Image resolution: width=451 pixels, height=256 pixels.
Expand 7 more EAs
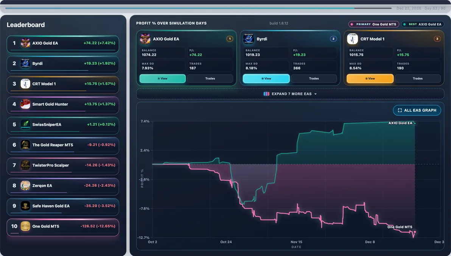(x=290, y=94)
